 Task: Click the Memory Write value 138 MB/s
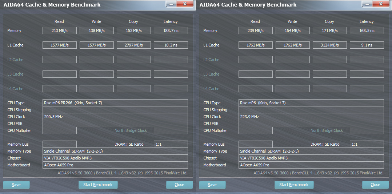(x=96, y=31)
